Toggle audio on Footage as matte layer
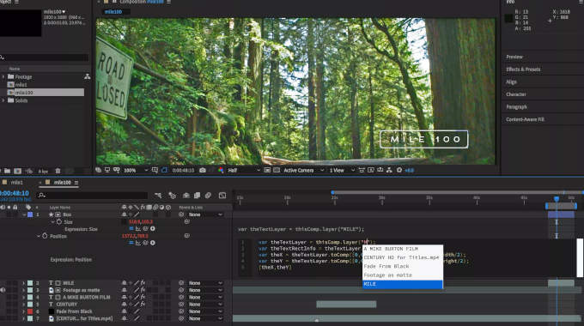Viewport: 584px width, 326px height. click(x=3, y=290)
